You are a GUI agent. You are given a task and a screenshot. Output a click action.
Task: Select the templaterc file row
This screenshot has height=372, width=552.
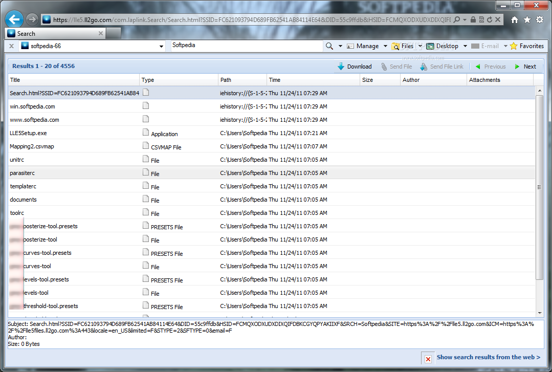point(272,186)
